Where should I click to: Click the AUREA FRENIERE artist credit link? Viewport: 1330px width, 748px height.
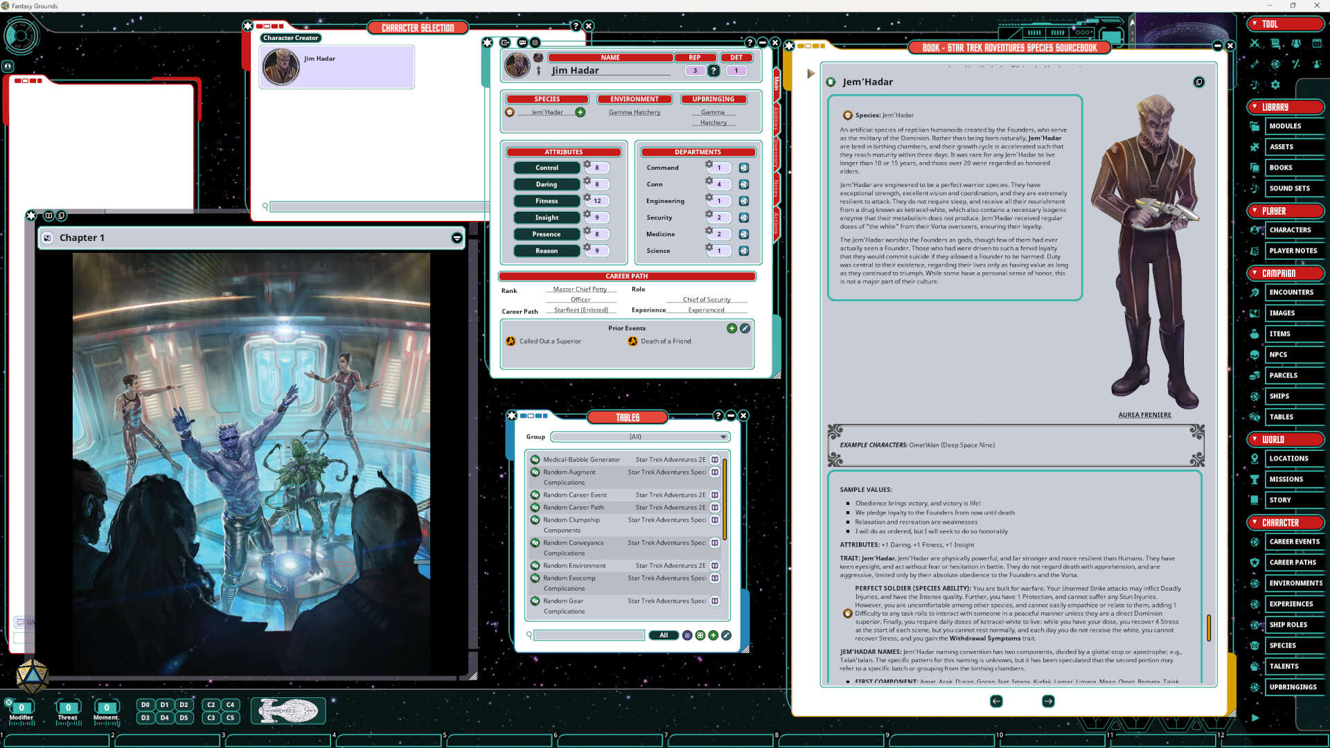coord(1144,415)
